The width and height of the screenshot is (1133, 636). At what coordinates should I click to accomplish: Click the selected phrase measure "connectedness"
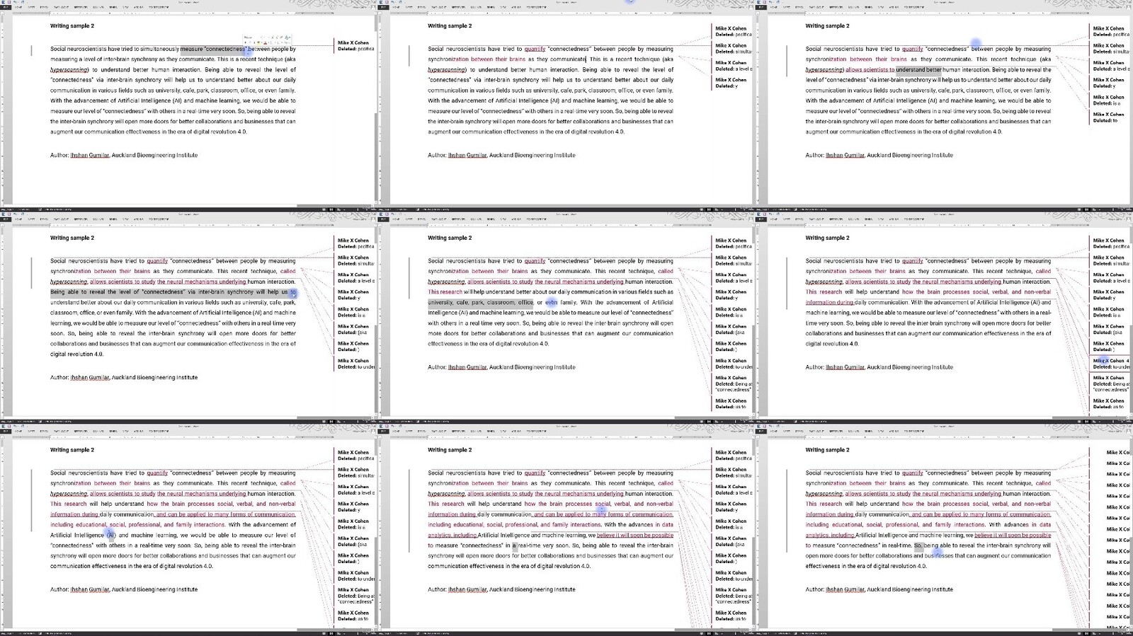pos(213,49)
